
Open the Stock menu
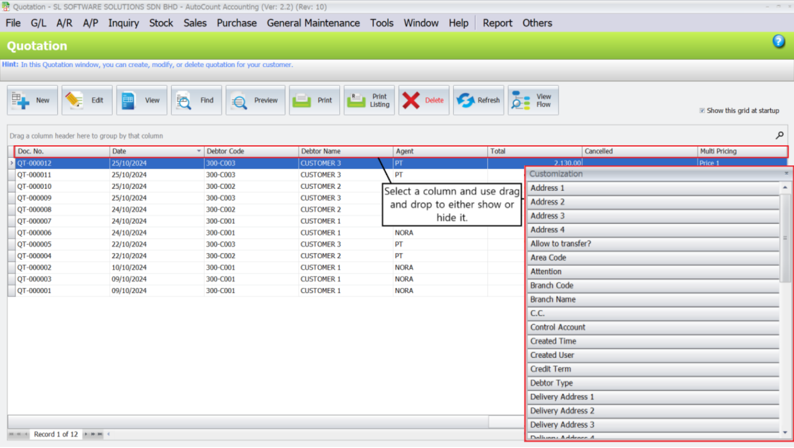pos(161,23)
